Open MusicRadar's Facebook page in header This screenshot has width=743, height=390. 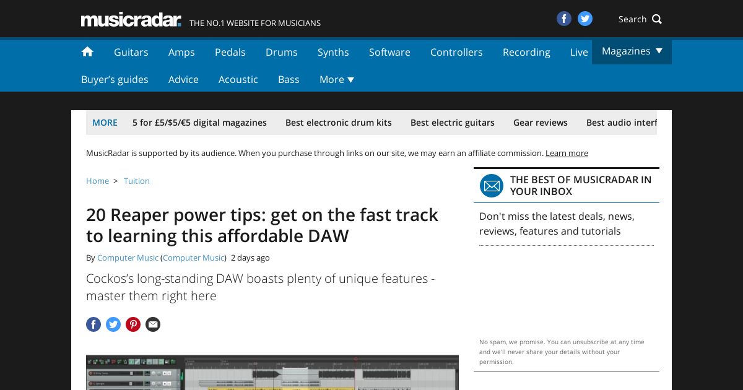563,19
